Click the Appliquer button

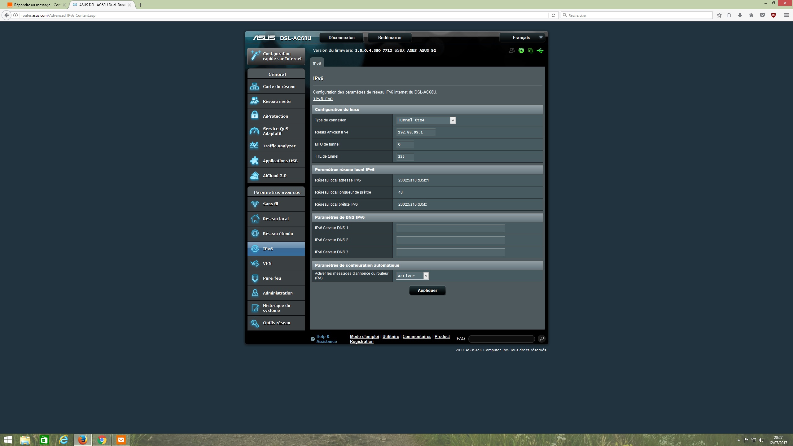pyautogui.click(x=427, y=290)
